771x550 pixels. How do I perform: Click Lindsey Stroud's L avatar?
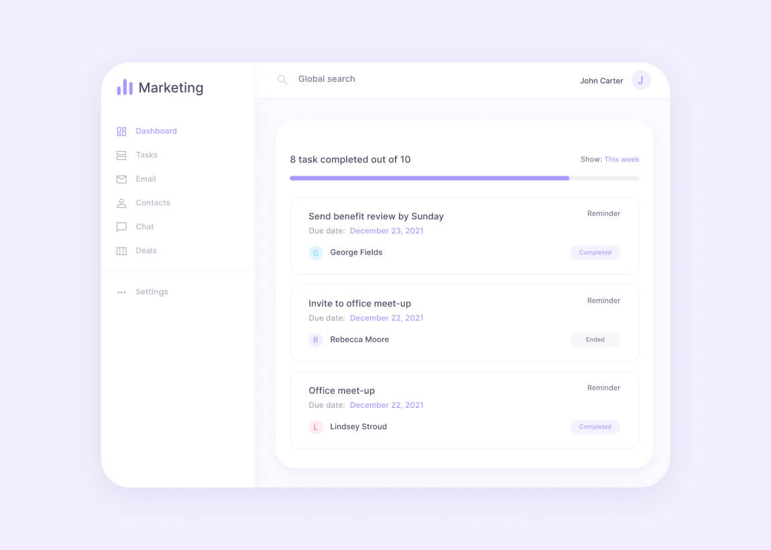tap(316, 427)
